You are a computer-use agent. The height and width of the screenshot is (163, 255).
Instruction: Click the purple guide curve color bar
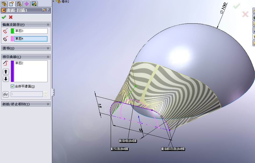click(12, 71)
